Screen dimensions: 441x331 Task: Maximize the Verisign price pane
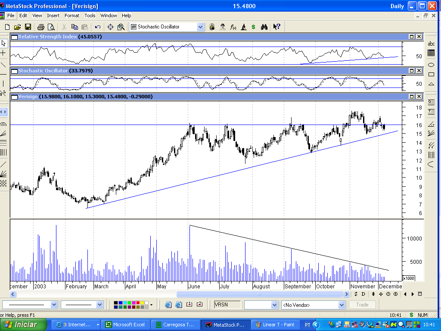tap(411, 97)
